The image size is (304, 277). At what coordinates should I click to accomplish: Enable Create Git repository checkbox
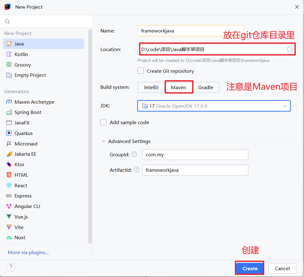(141, 71)
